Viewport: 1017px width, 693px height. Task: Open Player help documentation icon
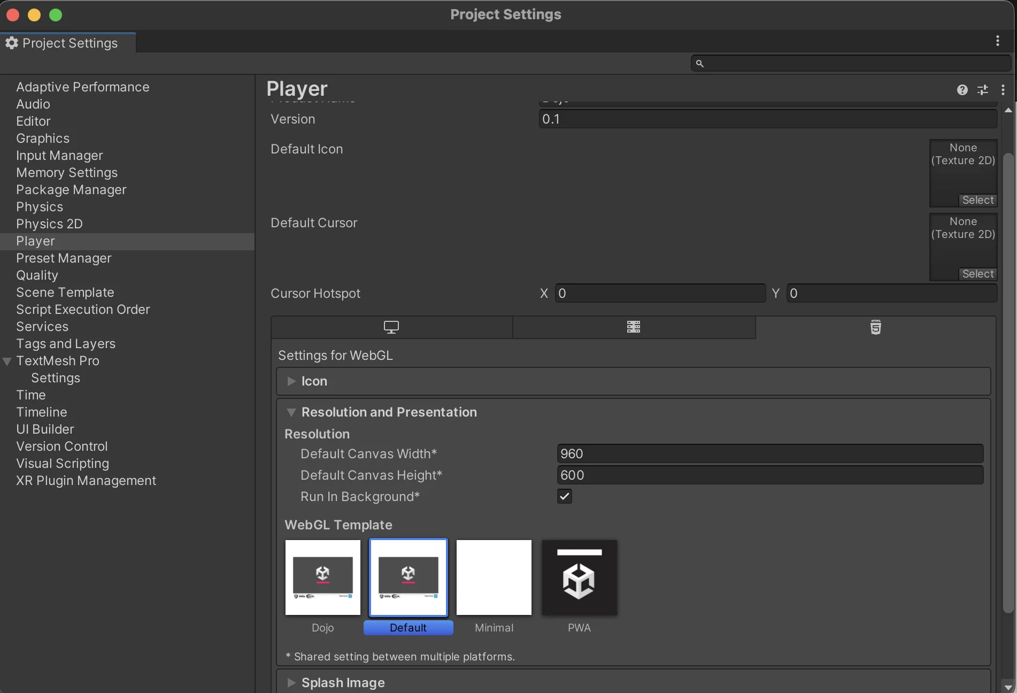pos(962,90)
